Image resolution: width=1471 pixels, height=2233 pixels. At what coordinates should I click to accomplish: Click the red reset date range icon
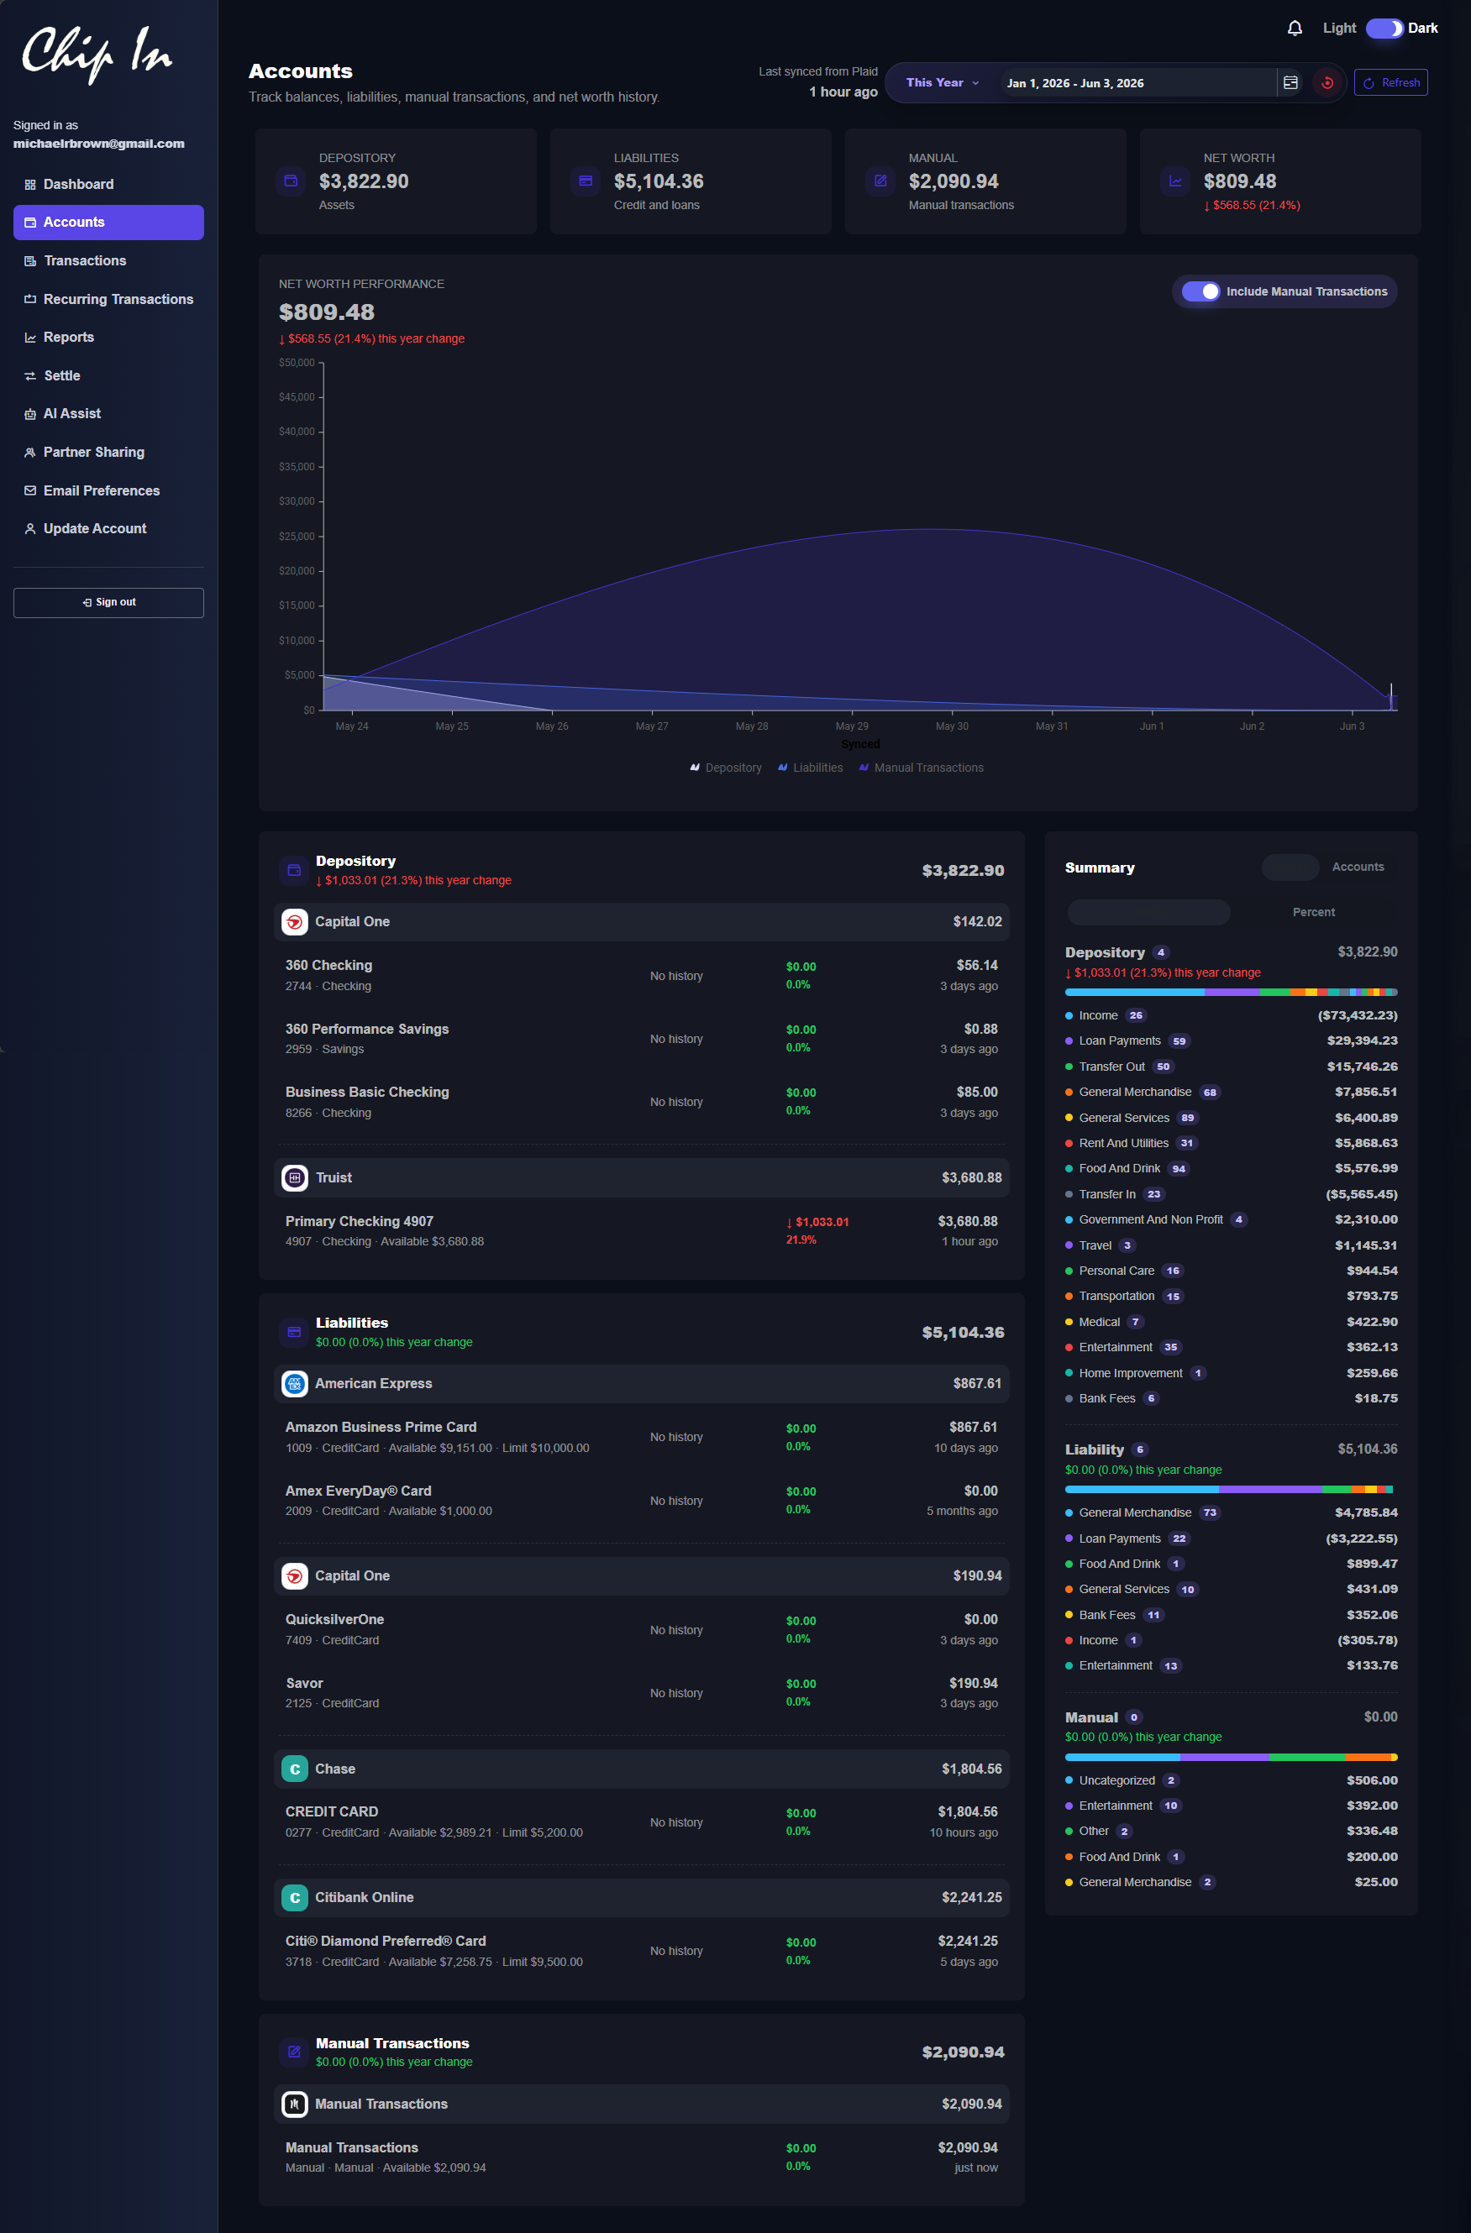click(x=1327, y=82)
